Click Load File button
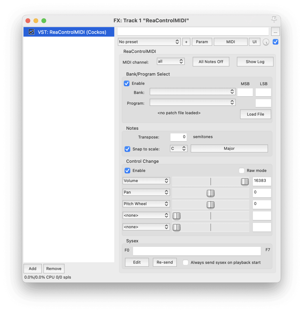The height and width of the screenshot is (312, 303). [x=256, y=114]
